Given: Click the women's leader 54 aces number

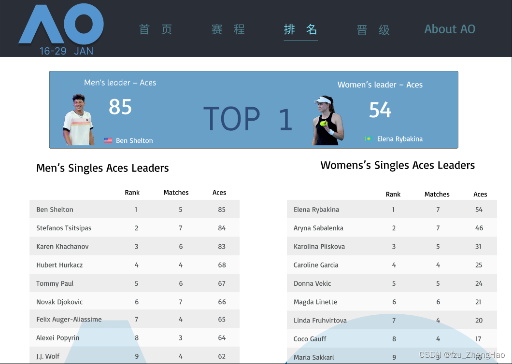Looking at the screenshot, I should pos(380,110).
